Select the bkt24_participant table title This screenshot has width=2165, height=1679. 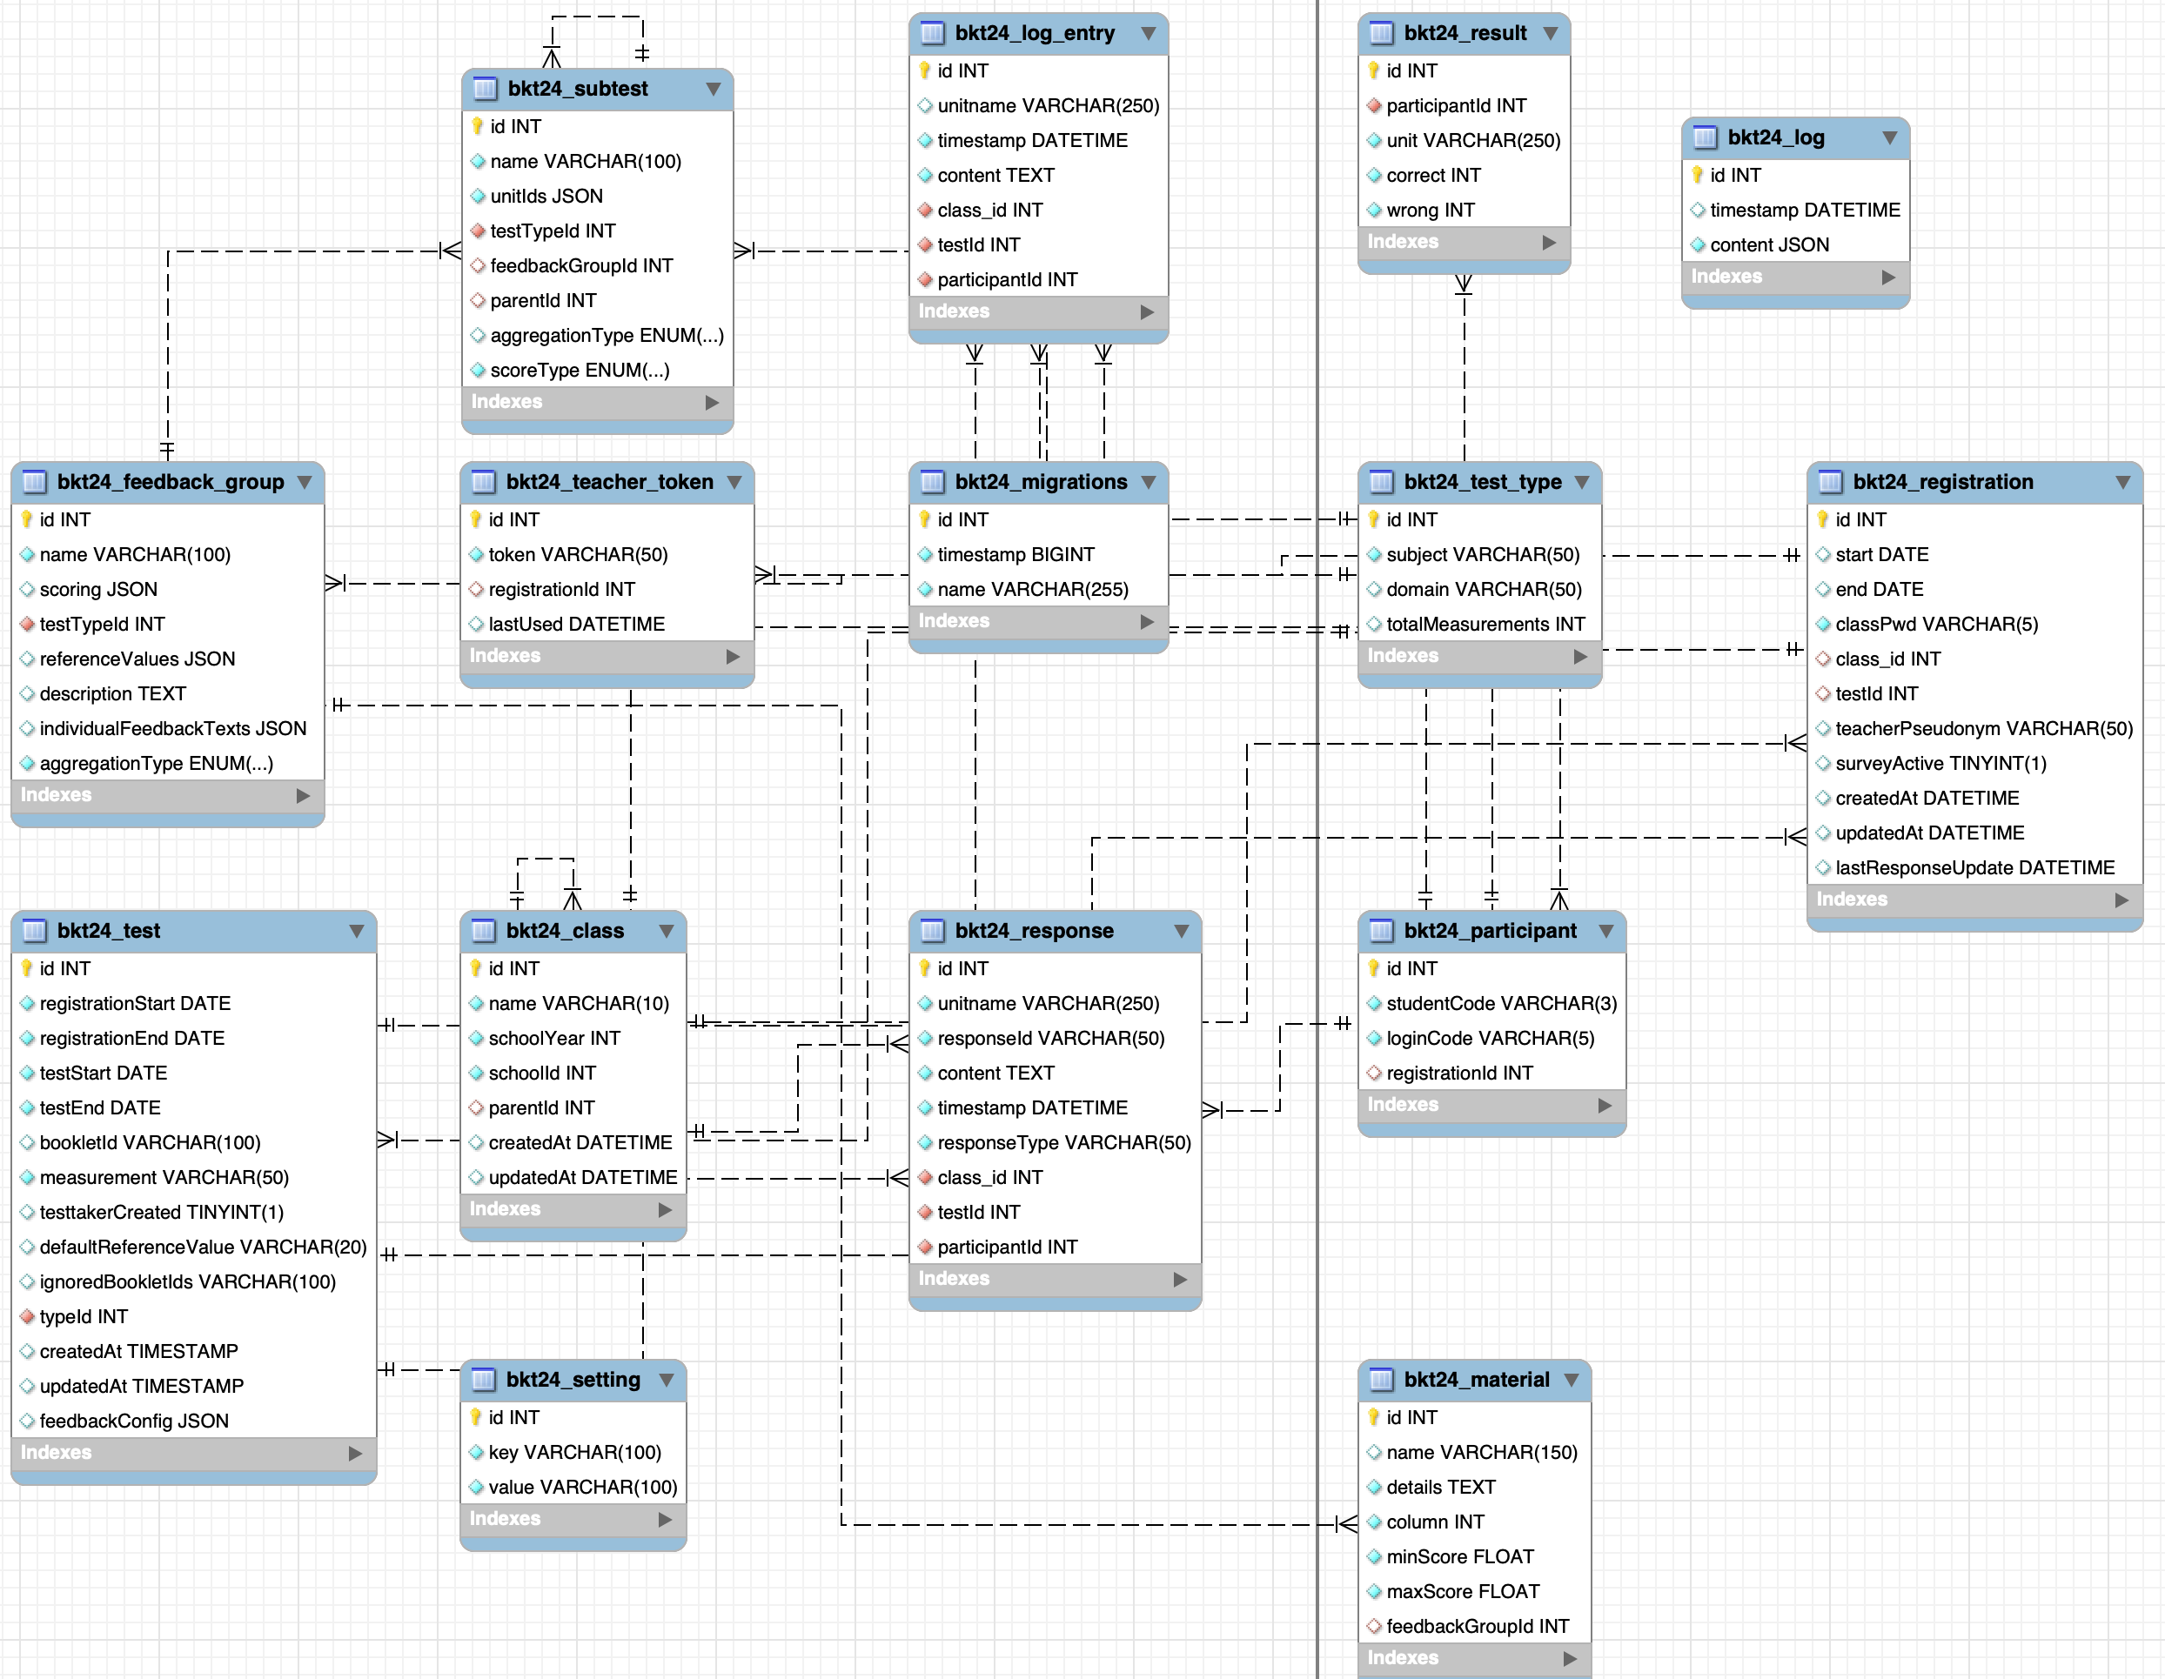click(1490, 932)
